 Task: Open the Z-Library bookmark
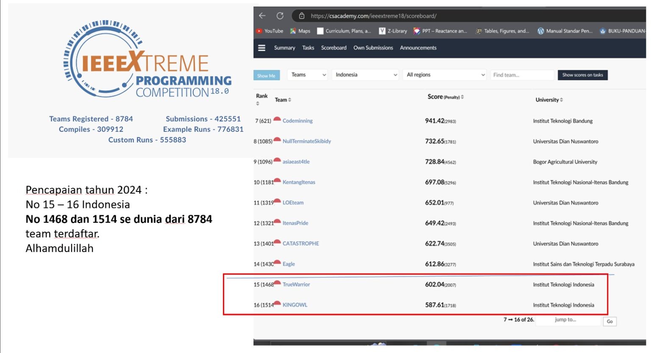[393, 31]
